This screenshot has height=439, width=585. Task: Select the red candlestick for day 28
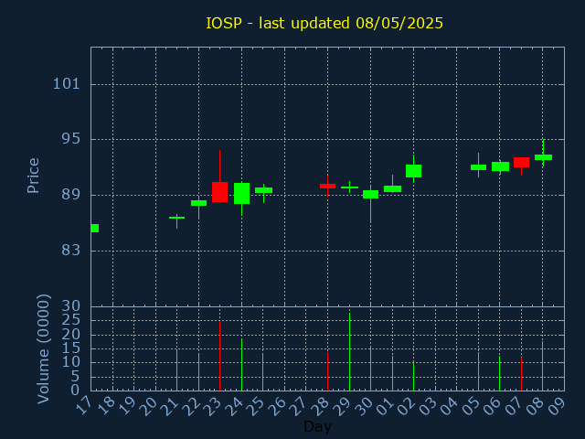pyautogui.click(x=327, y=186)
